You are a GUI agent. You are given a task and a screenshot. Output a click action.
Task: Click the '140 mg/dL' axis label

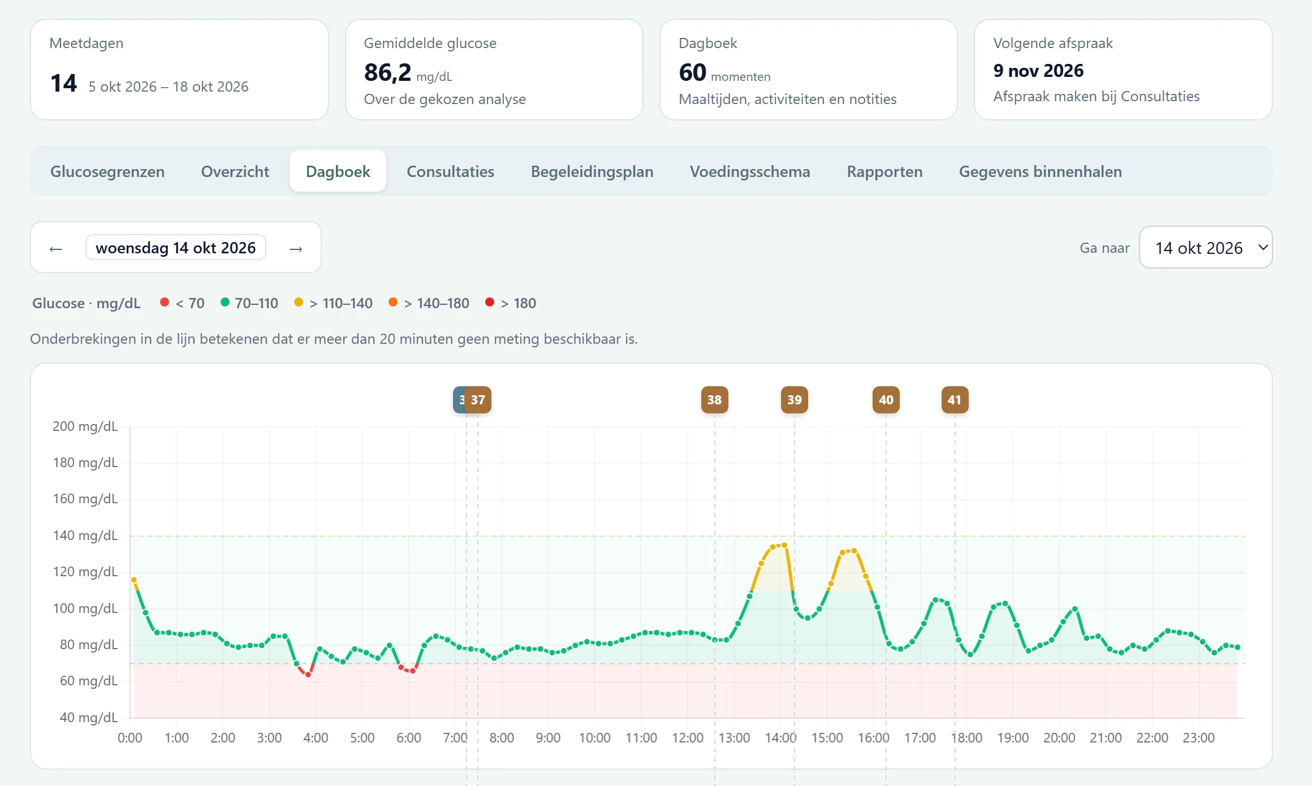coord(85,535)
